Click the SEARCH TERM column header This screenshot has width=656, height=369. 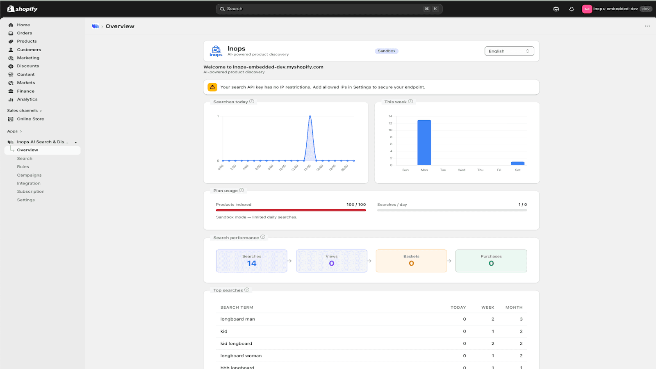click(237, 307)
